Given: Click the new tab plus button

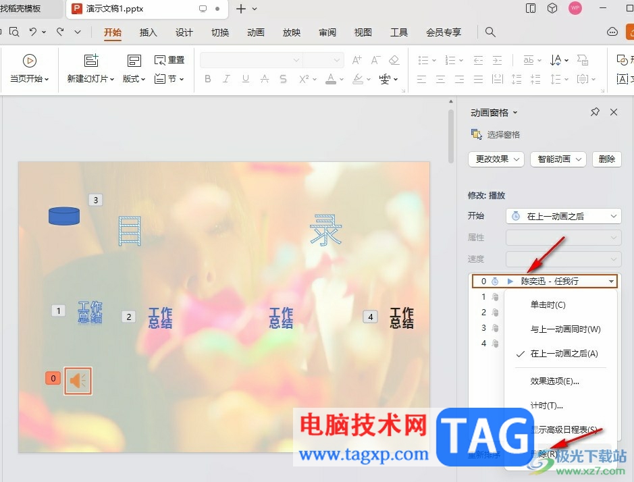Looking at the screenshot, I should [x=241, y=9].
